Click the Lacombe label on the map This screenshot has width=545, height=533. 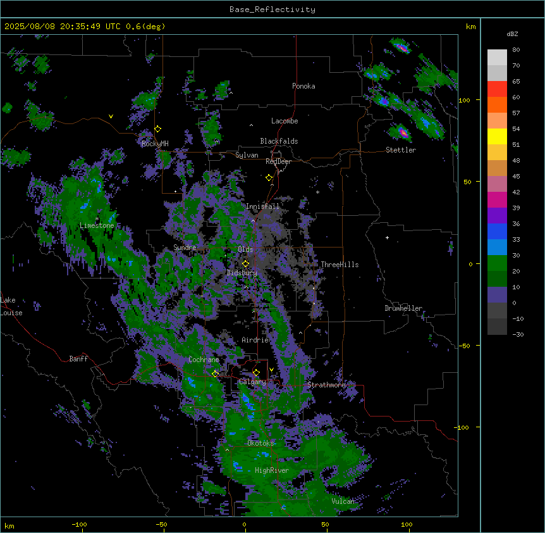pyautogui.click(x=285, y=121)
